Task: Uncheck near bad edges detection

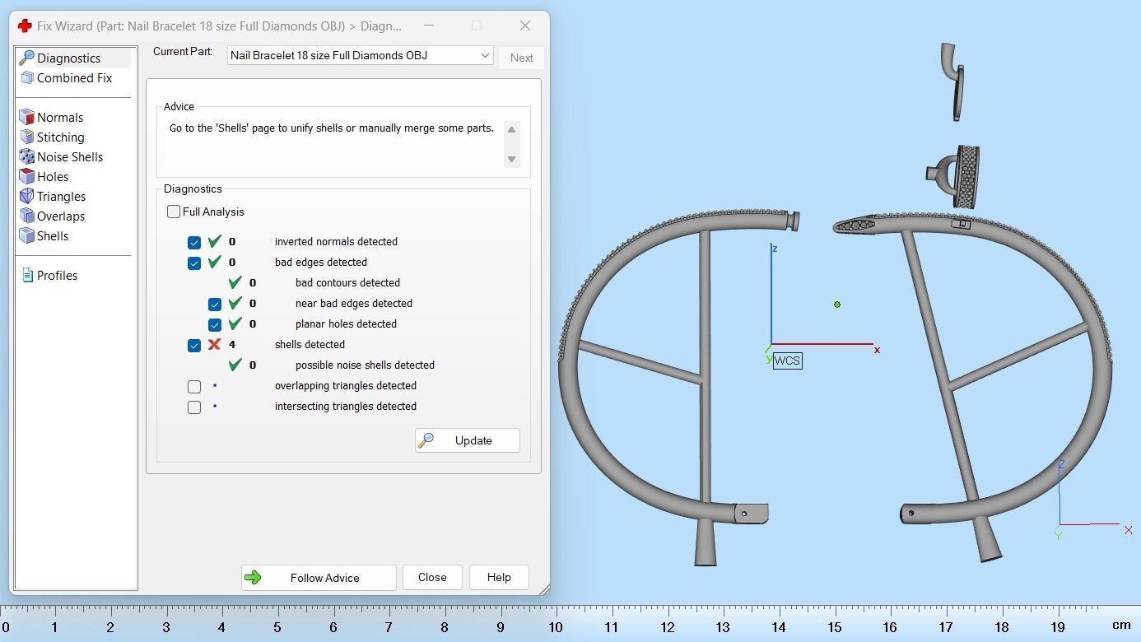Action: click(215, 304)
